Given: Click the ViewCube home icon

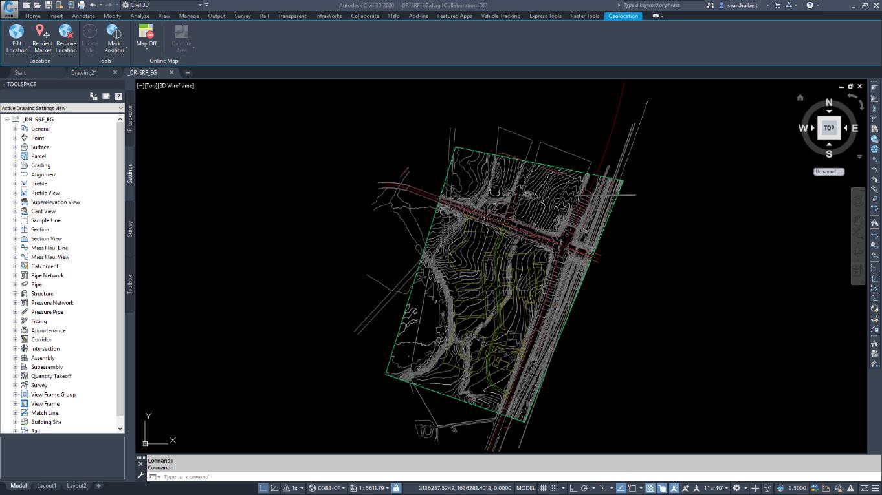Looking at the screenshot, I should (800, 98).
